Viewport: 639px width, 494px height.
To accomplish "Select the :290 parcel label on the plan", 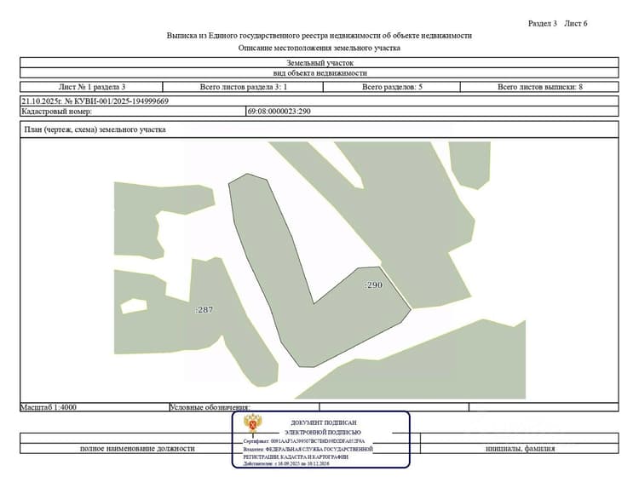I will coord(373,285).
